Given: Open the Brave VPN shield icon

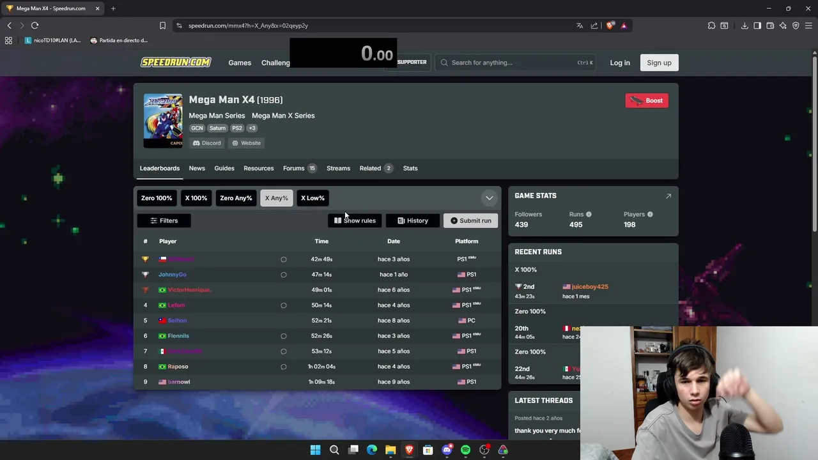Looking at the screenshot, I should click(796, 26).
